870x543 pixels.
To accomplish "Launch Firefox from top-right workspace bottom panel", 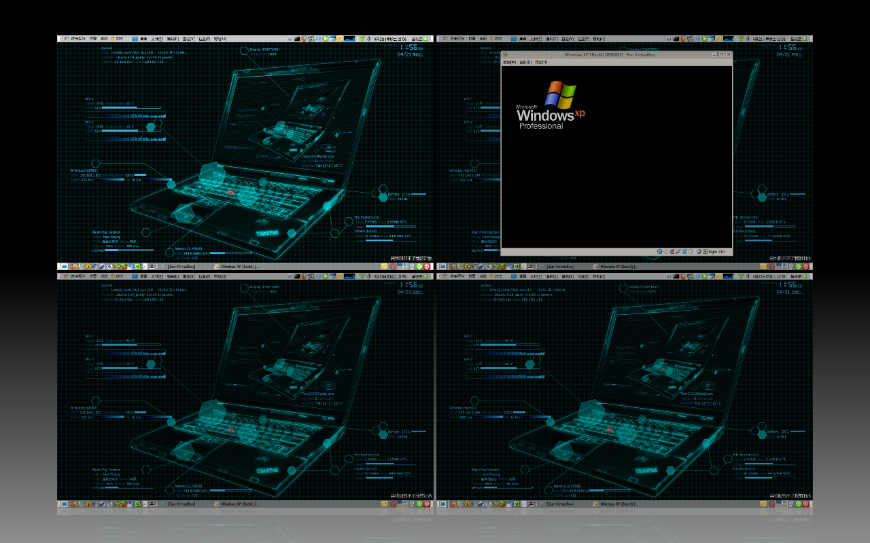I will tap(453, 266).
